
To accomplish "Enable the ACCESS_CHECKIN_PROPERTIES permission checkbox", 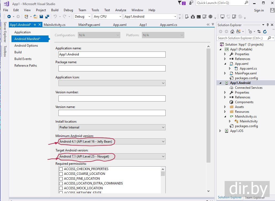I will [61, 169].
